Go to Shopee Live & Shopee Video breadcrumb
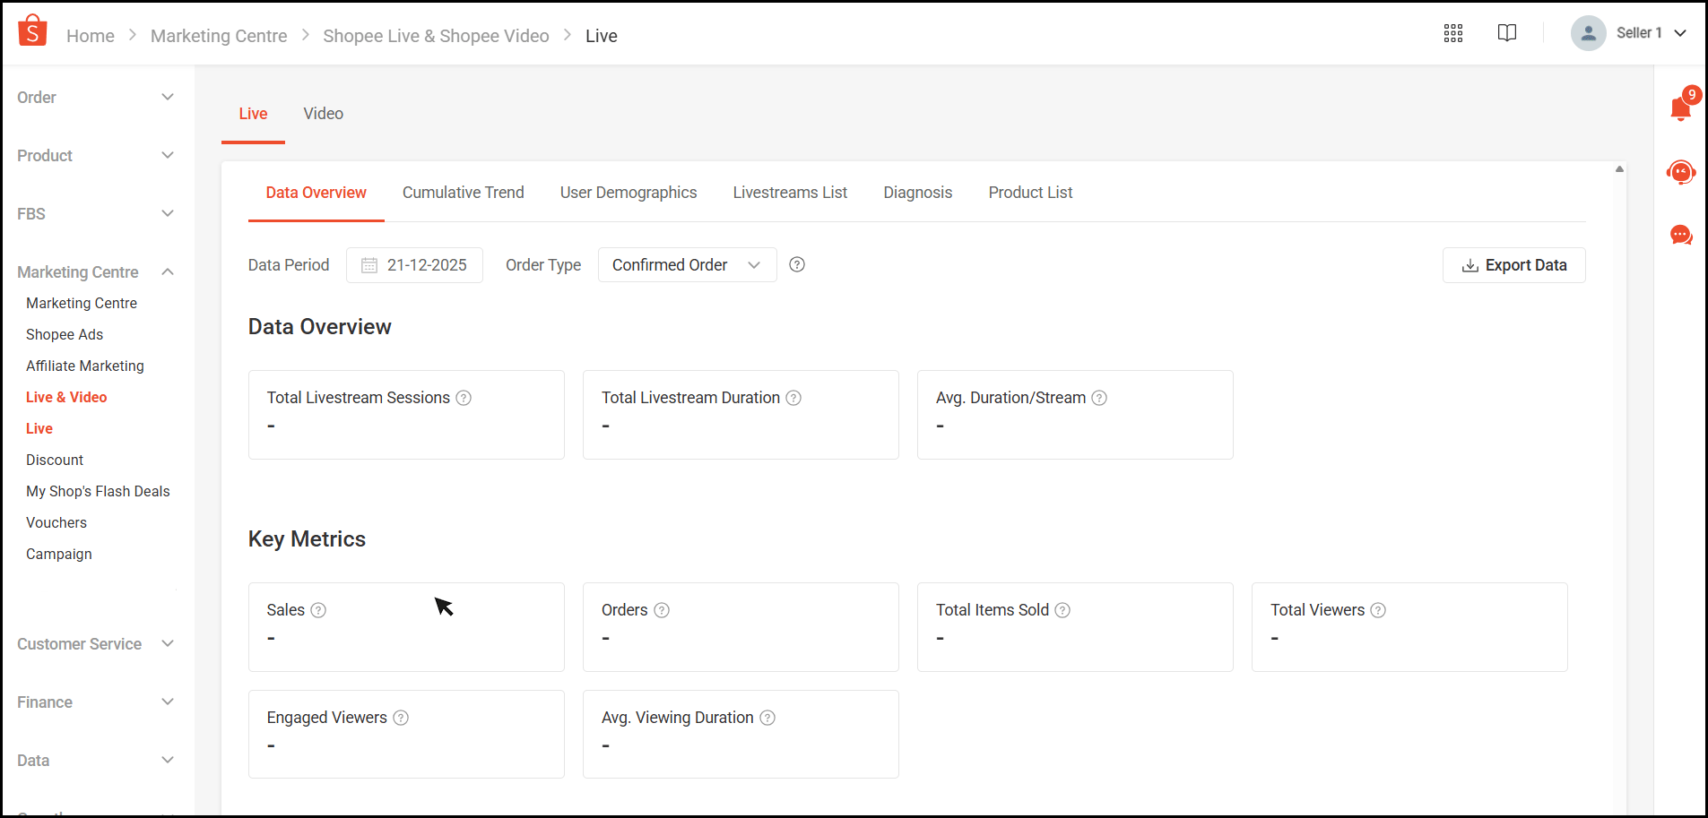 (x=436, y=36)
